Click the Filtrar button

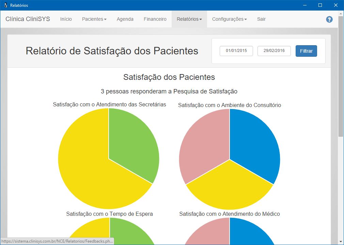(x=306, y=51)
